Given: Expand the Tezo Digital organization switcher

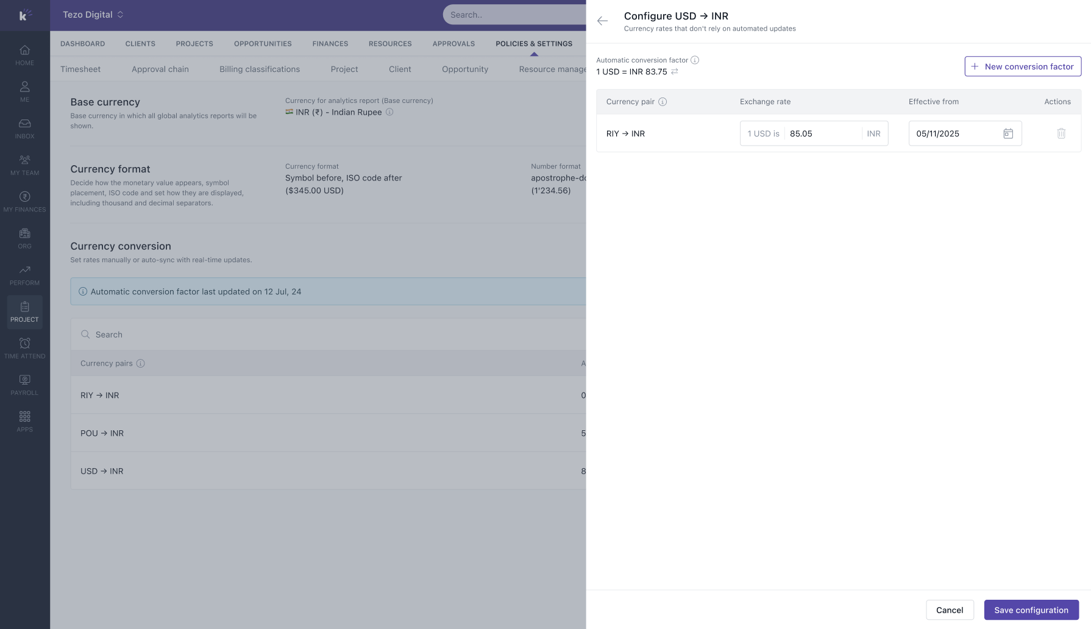Looking at the screenshot, I should pos(93,15).
